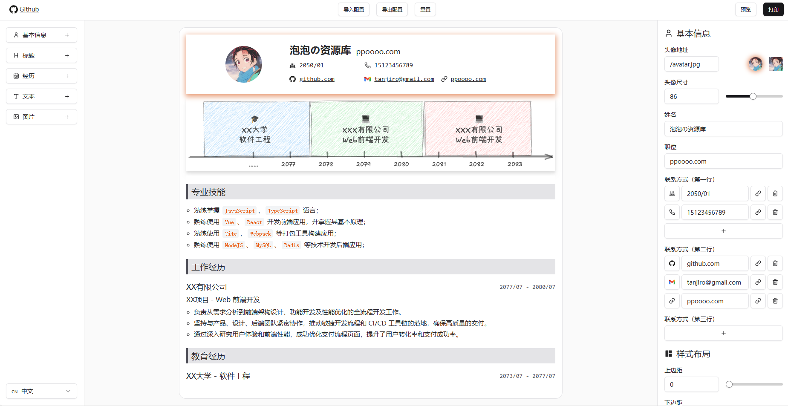Image resolution: width=788 pixels, height=406 pixels.
Task: Click link icon of tanjiro@gmail.com row
Action: [758, 282]
